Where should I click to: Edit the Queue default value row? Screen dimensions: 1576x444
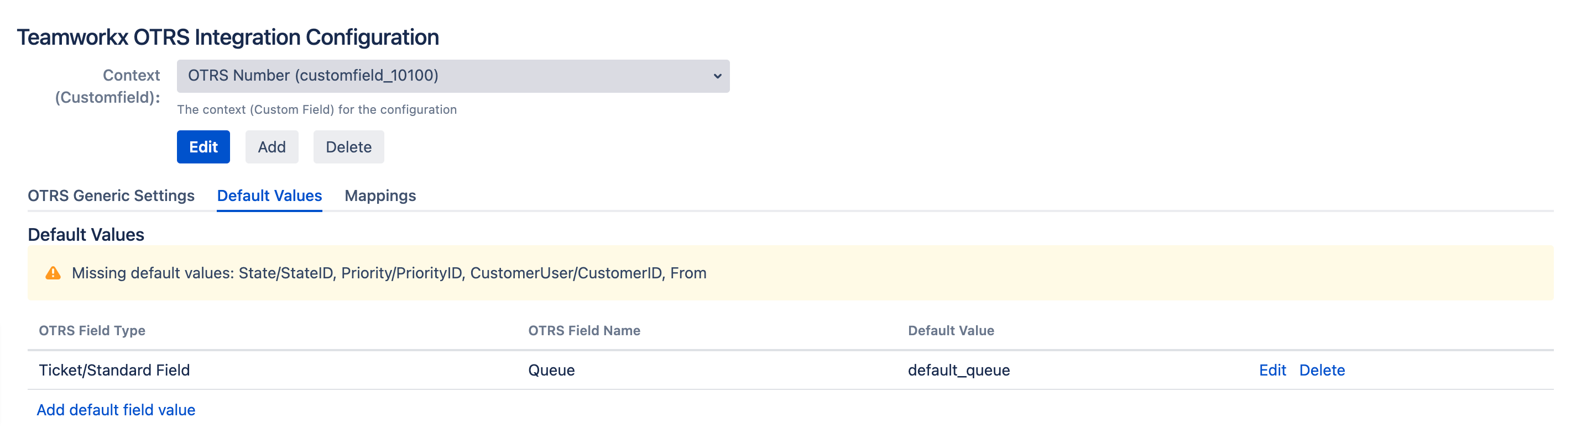(1272, 370)
